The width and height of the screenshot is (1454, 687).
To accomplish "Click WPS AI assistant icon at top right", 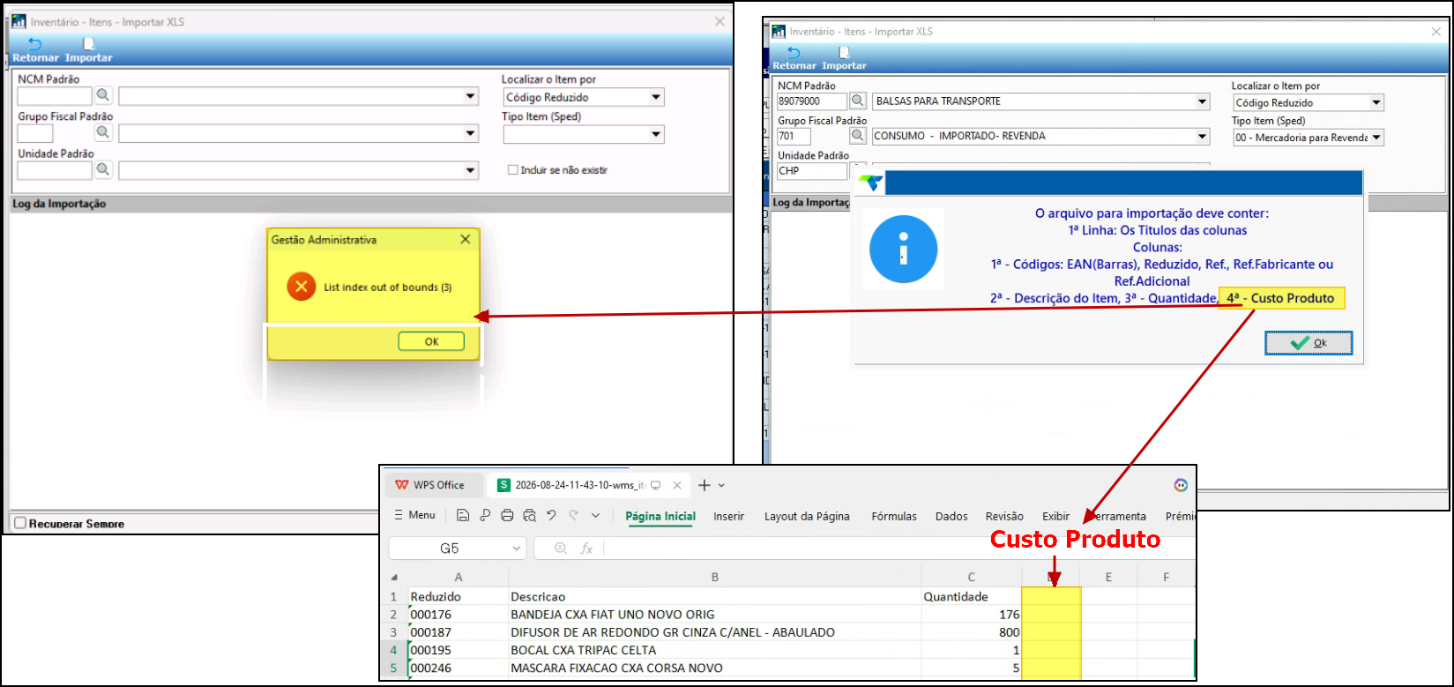I will coord(1181,485).
